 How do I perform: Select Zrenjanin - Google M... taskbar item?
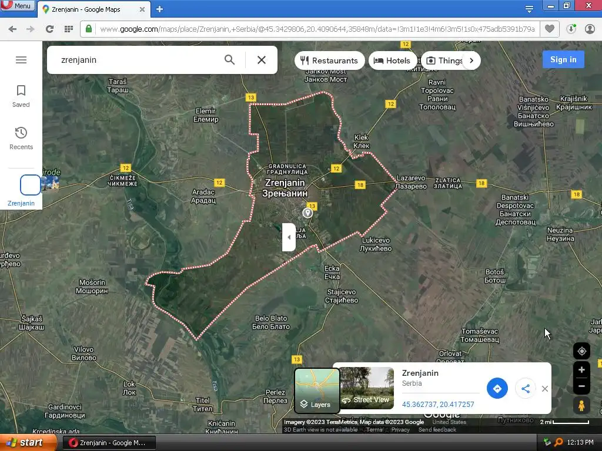pyautogui.click(x=109, y=443)
